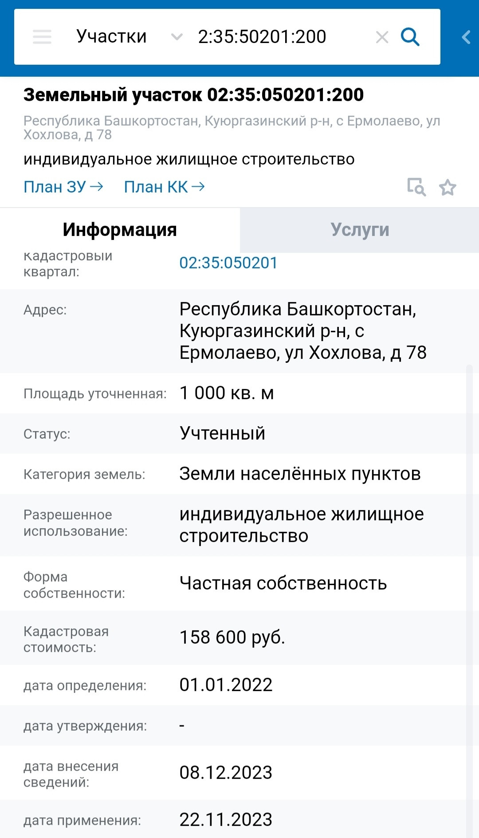Click the cadastral number search field
The height and width of the screenshot is (838, 479).
(275, 37)
